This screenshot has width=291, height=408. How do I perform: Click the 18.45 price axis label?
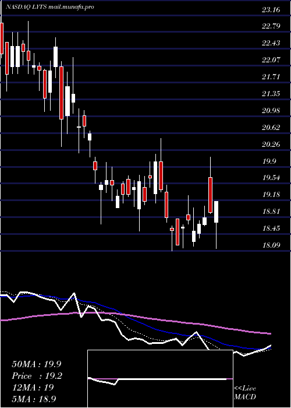(271, 228)
